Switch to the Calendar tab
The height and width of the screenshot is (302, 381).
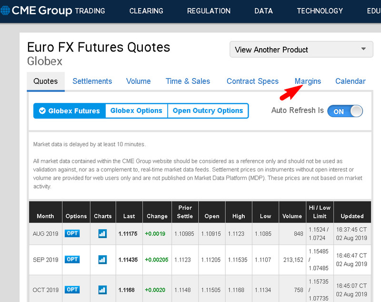point(351,81)
